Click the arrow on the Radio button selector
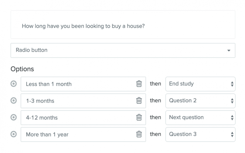 [229, 51]
